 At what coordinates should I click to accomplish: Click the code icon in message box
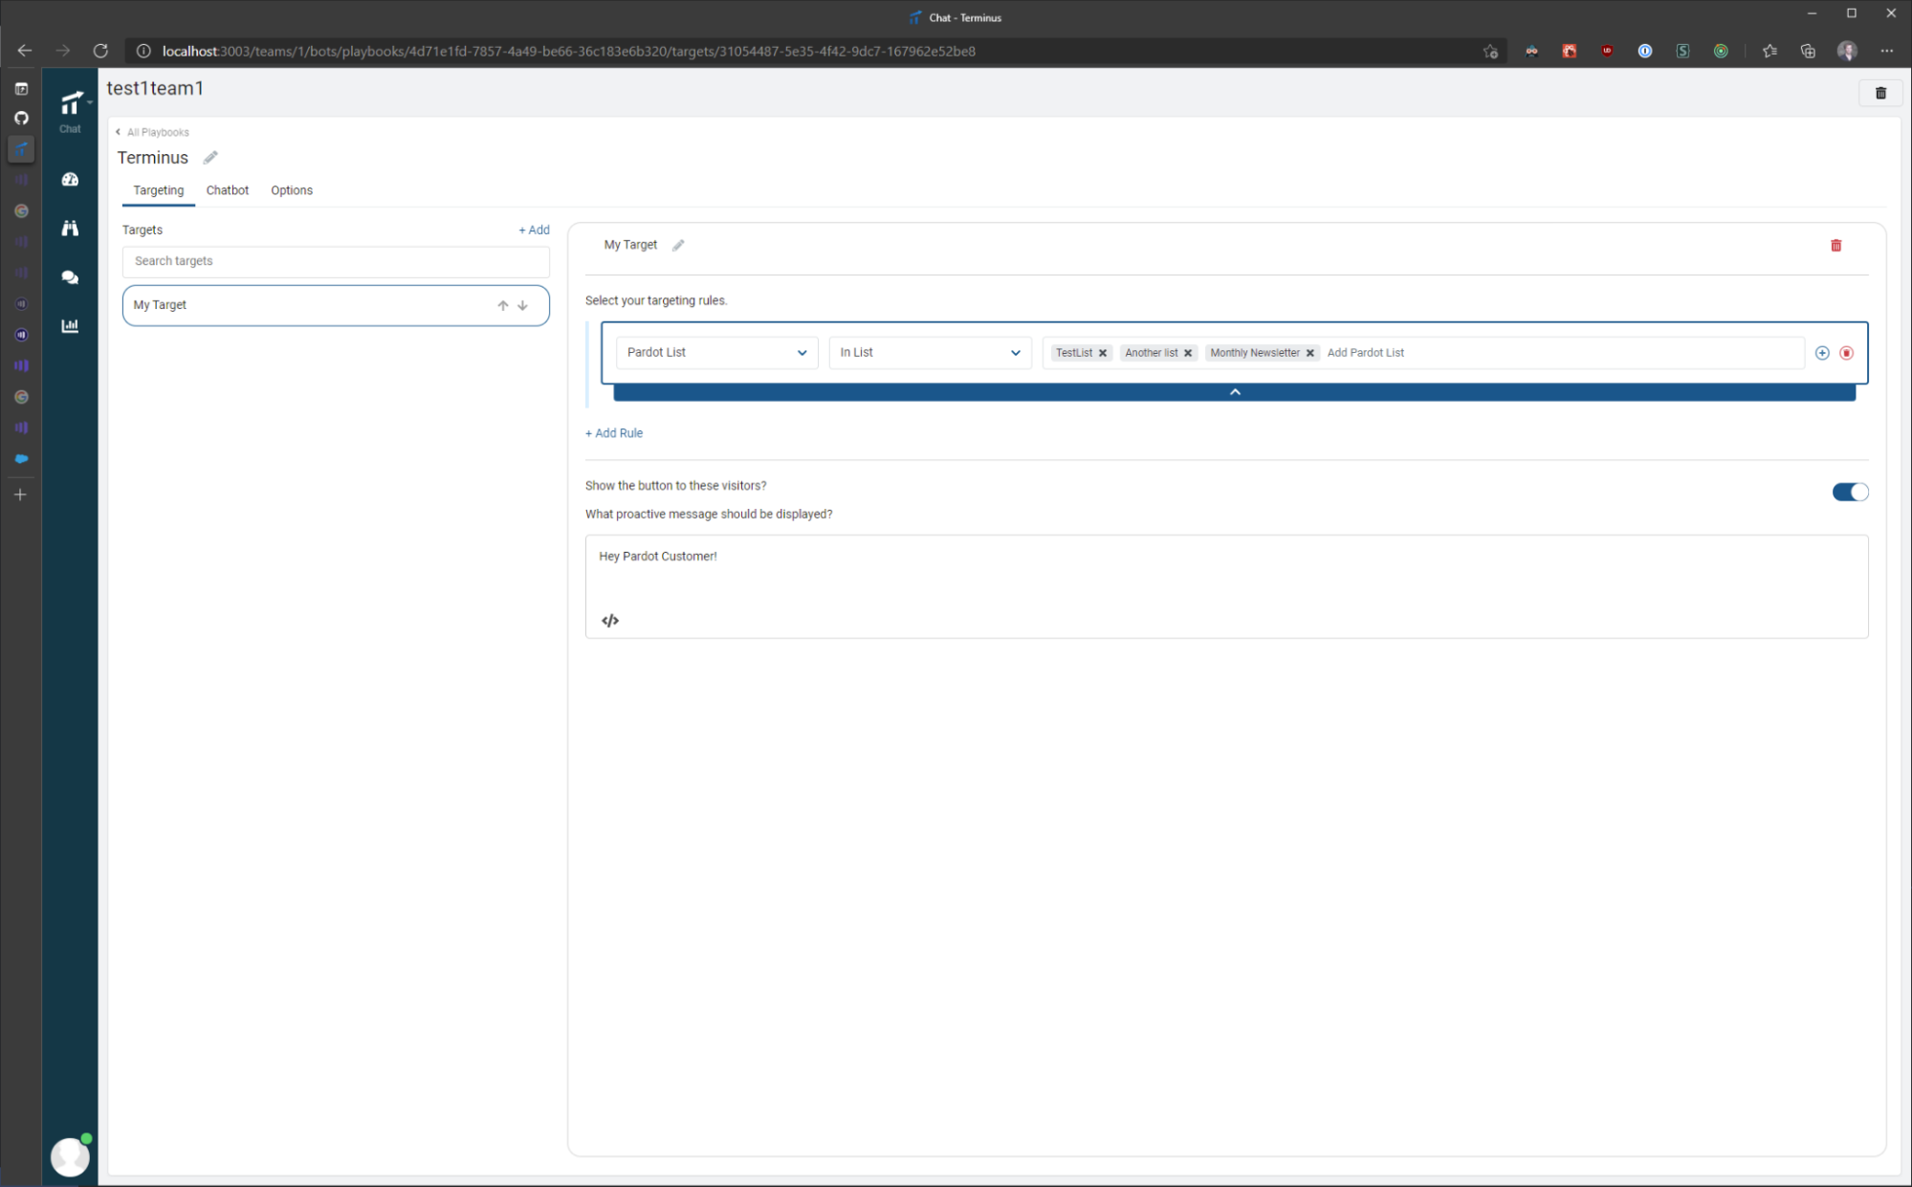610,621
